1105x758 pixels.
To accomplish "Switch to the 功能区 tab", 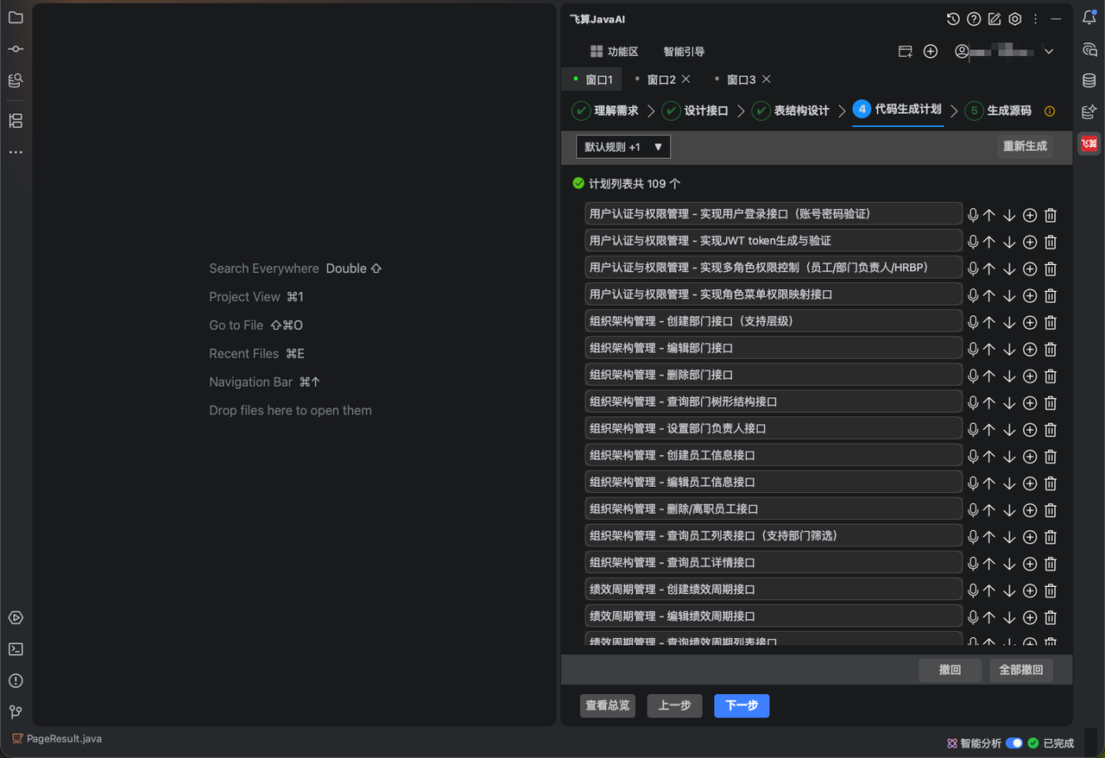I will (614, 52).
